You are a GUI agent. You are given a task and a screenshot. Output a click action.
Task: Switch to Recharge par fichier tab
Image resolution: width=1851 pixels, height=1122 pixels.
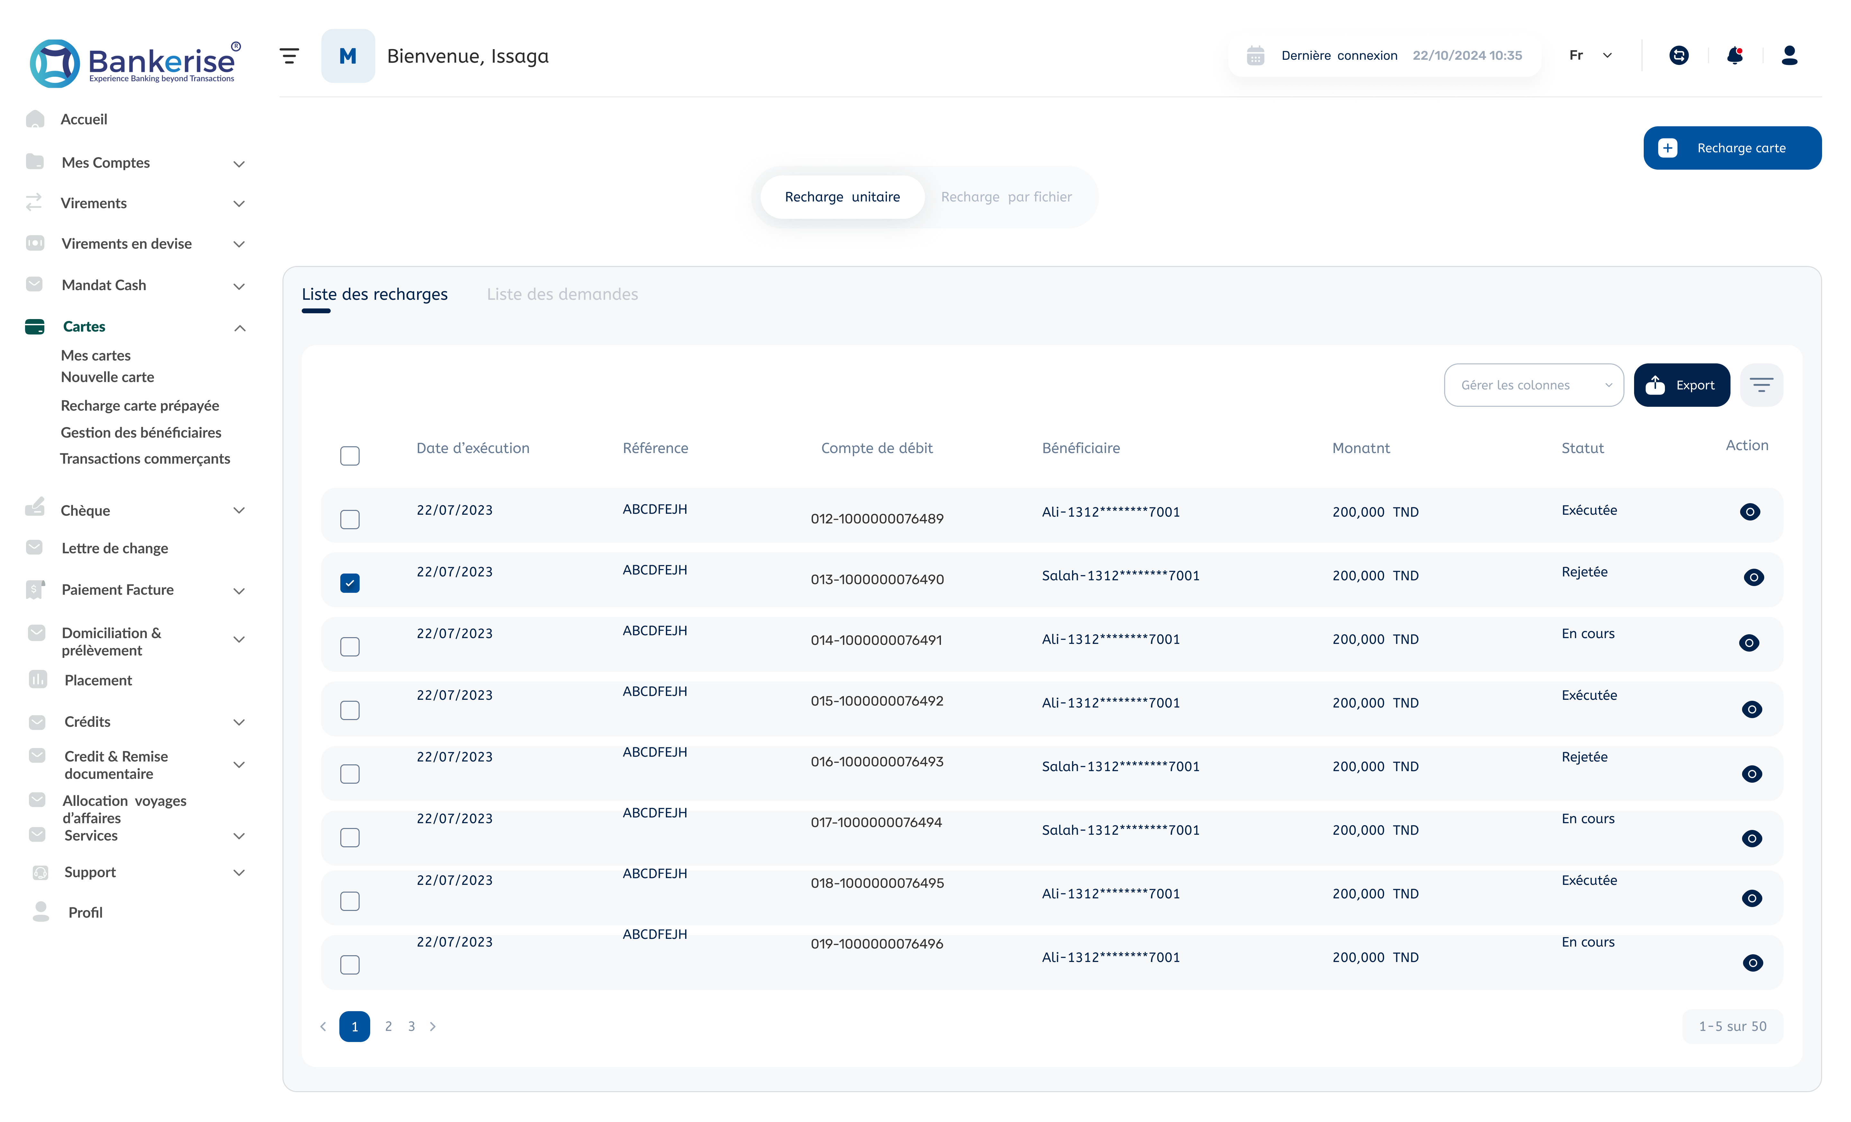point(1006,197)
